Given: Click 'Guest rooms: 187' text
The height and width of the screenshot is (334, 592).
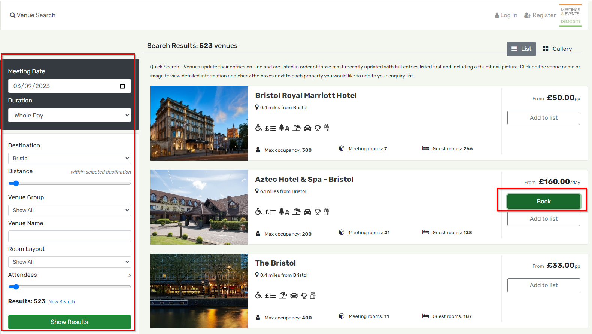Looking at the screenshot, I should click(452, 316).
